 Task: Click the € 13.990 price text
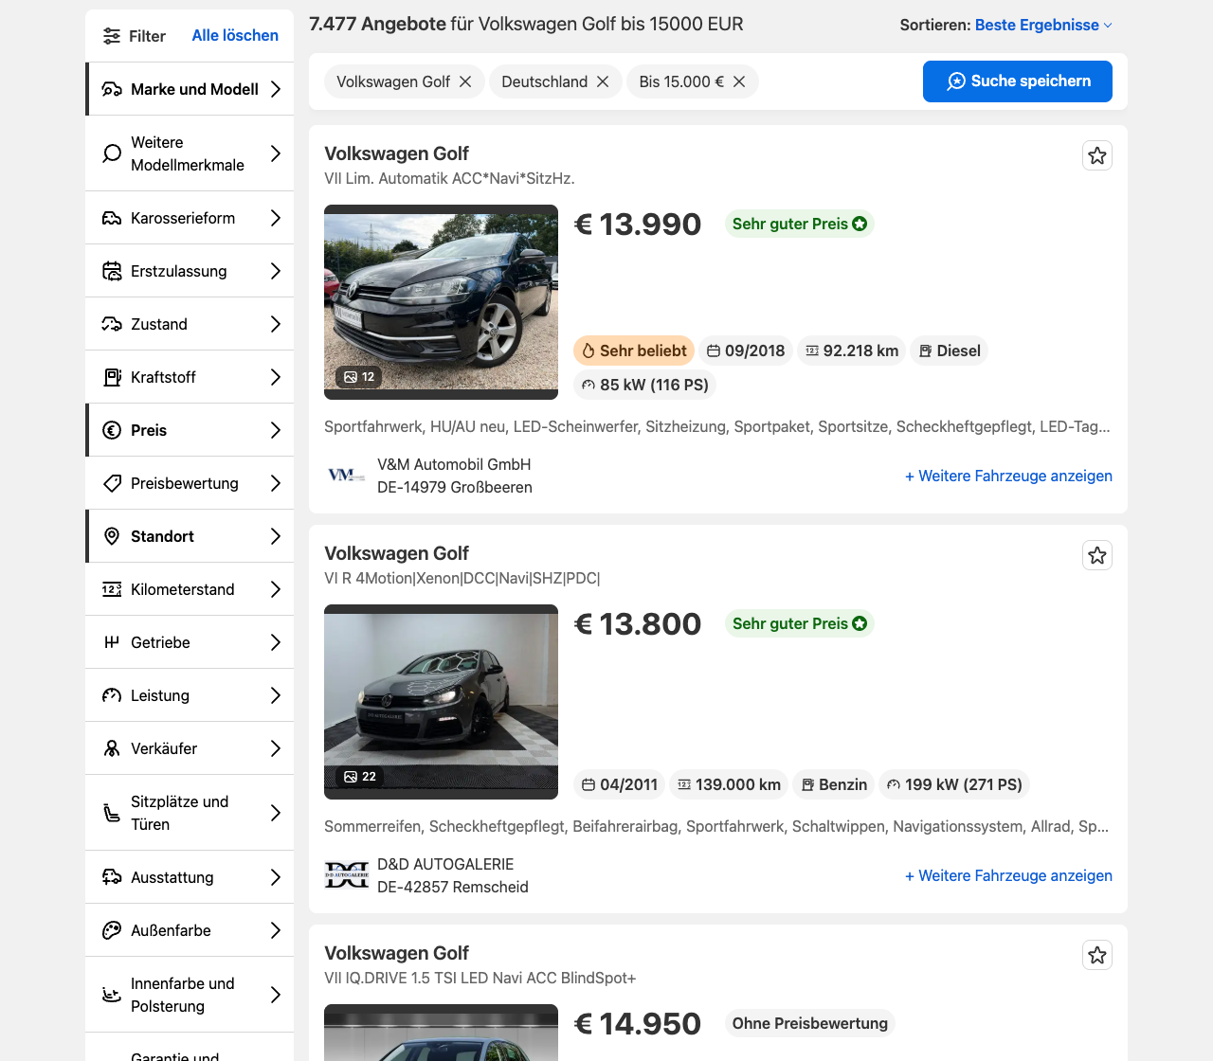click(x=638, y=225)
